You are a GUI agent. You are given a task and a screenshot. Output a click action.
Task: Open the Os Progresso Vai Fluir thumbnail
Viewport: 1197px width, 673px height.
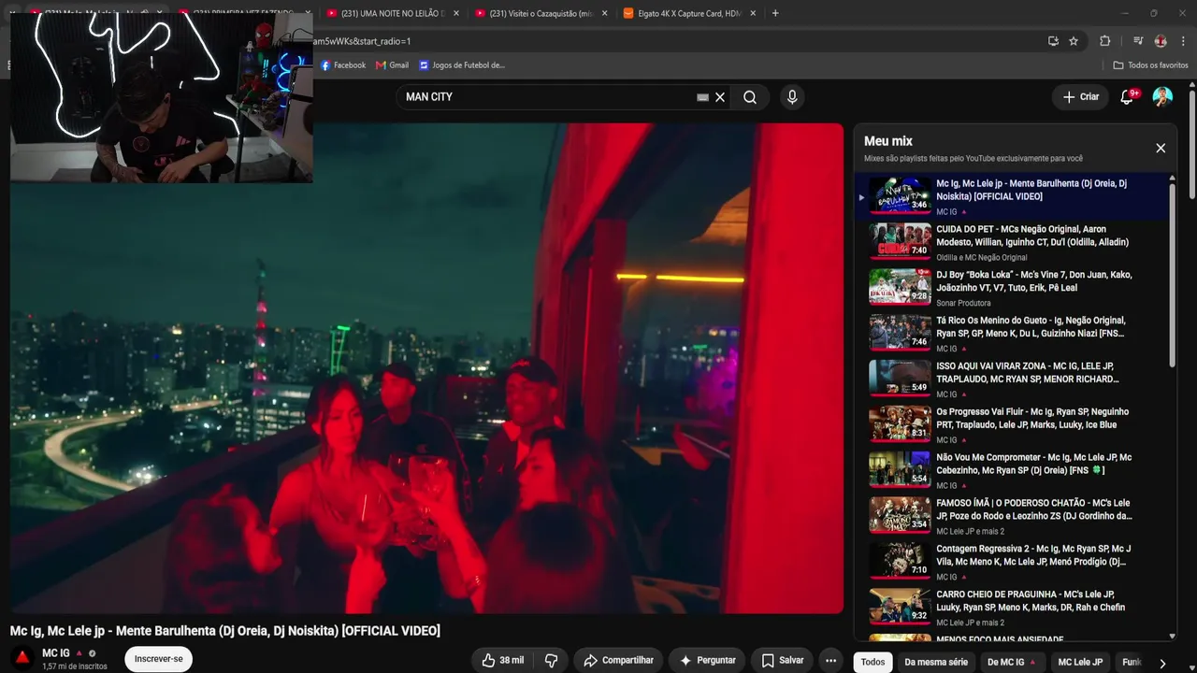(x=900, y=423)
